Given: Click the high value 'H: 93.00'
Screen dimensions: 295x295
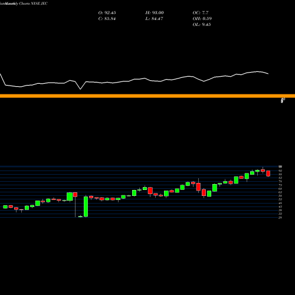Looking at the screenshot, I should pyautogui.click(x=155, y=13).
